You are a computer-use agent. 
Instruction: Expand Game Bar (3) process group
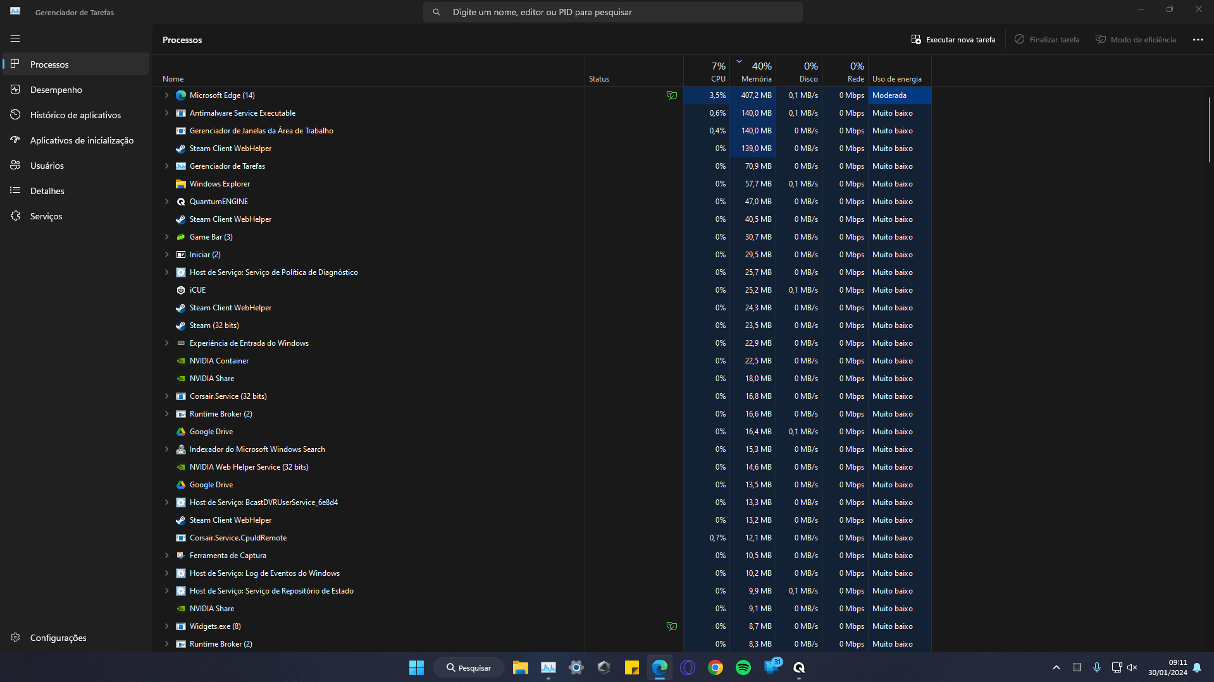point(166,237)
